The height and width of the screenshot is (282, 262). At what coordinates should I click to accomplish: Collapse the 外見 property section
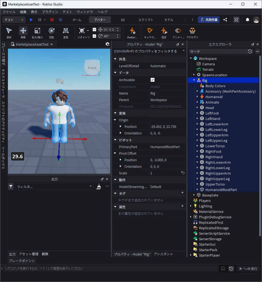click(x=115, y=59)
